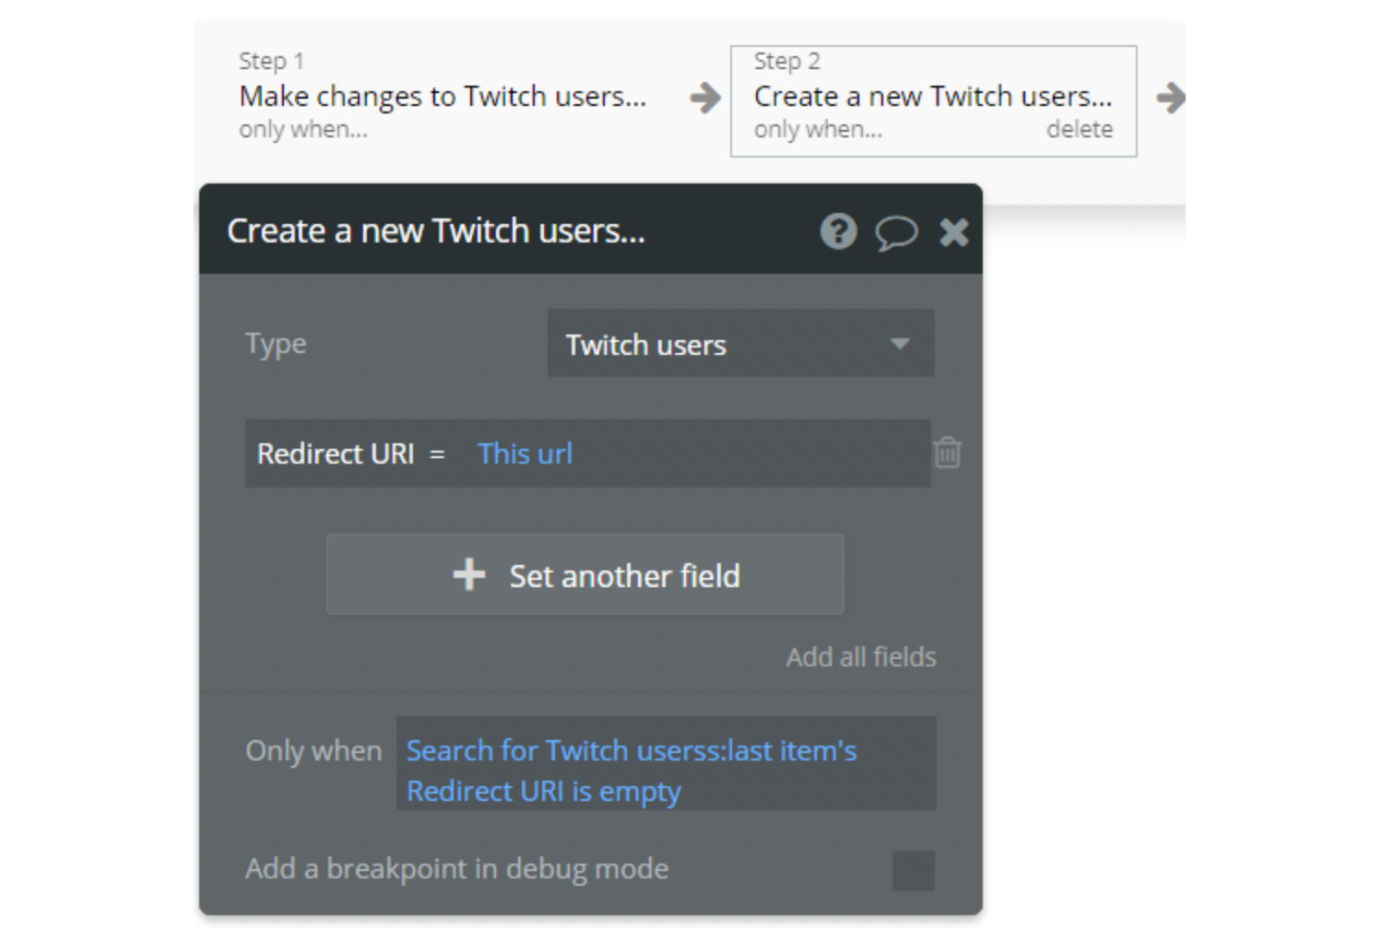Click the Redirect URI field label

coord(336,453)
